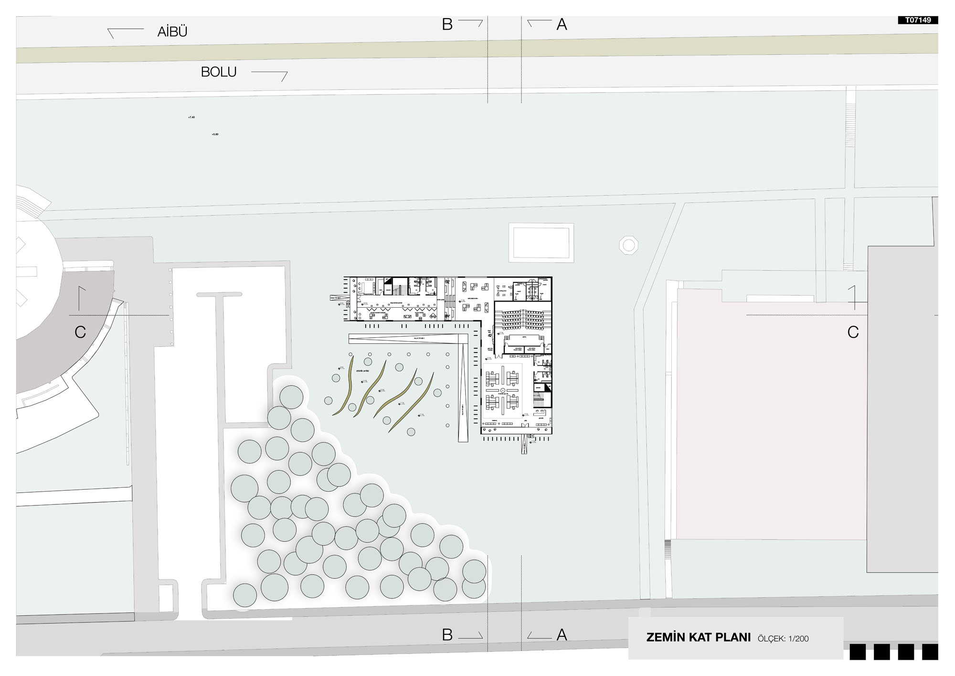This screenshot has height=676, width=955.
Task: Click the +7.40 elevation annotation
Action: pyautogui.click(x=191, y=117)
